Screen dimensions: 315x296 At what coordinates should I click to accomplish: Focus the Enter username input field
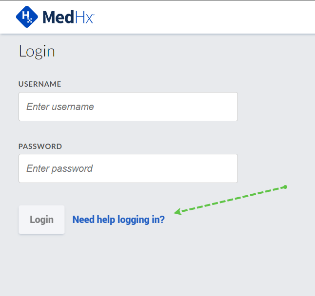(x=128, y=107)
